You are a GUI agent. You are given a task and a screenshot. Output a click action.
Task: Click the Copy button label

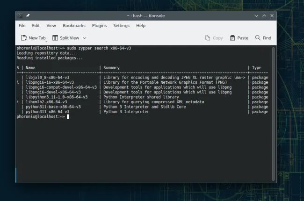point(218,38)
